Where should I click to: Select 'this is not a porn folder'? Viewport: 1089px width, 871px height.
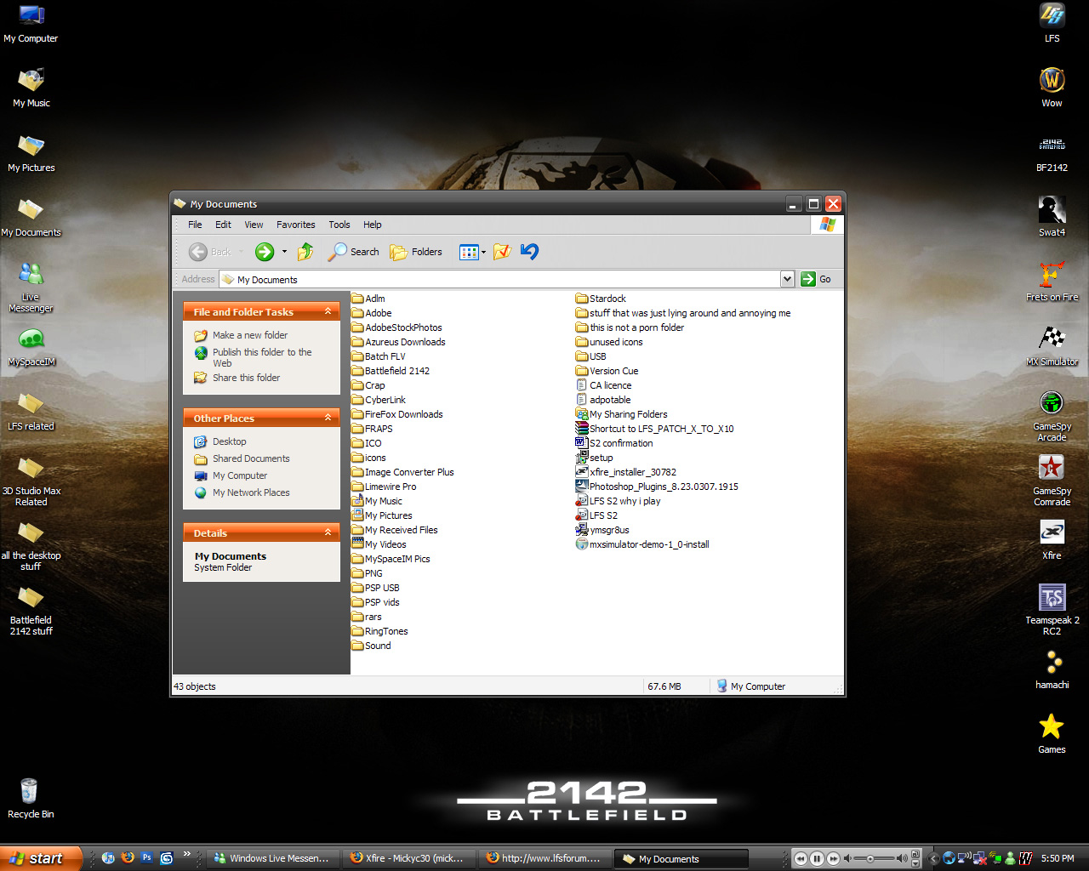point(630,327)
